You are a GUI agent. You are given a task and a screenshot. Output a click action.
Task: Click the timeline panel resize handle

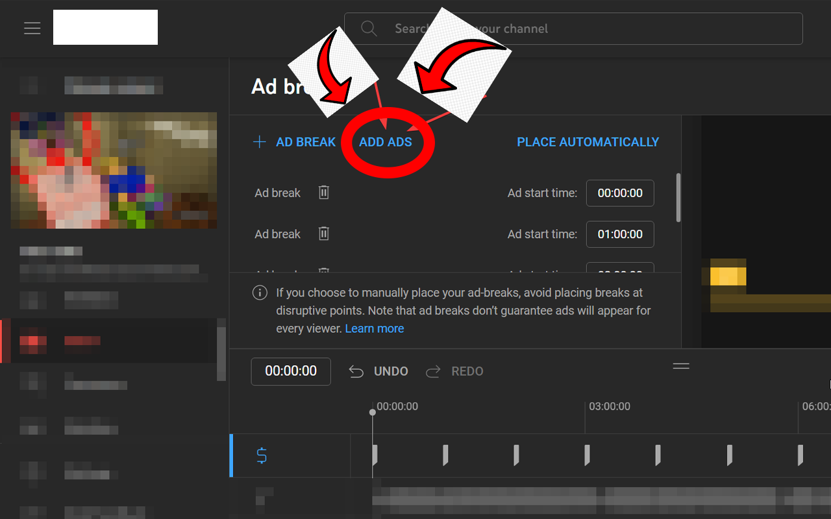click(x=681, y=366)
